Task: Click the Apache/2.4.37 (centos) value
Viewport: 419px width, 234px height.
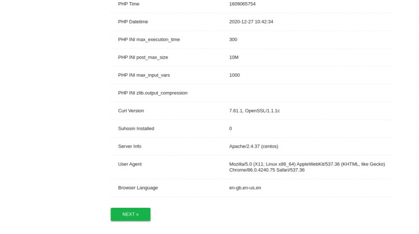Action: (254, 147)
